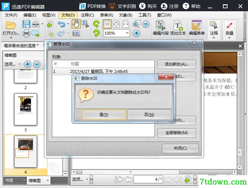Click 添加新的(A)... button
Screen dimensions: 248x188
click(177, 64)
